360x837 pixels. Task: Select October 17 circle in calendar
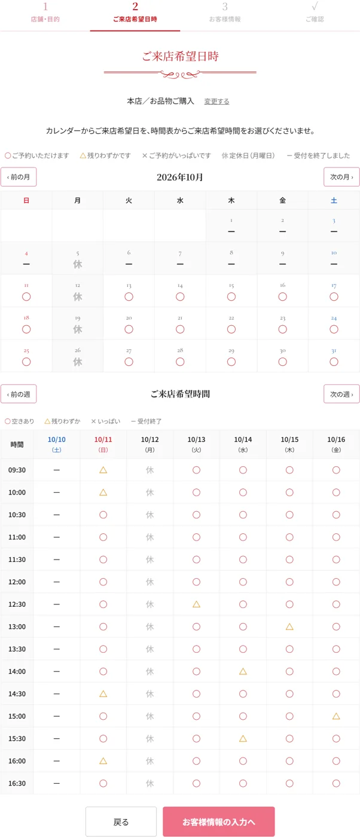[334, 297]
